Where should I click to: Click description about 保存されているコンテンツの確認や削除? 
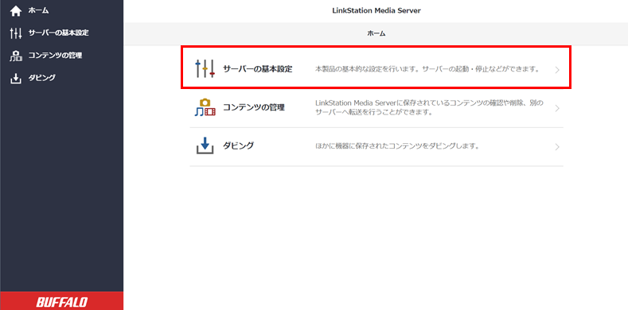pos(430,108)
